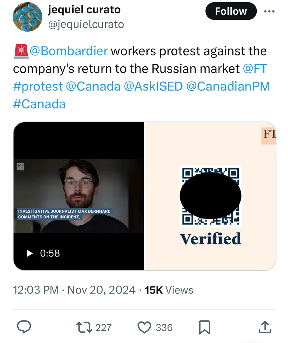Screen dimensions: 288x343
Task: Like the tweet with heart icon
Action: point(144,327)
